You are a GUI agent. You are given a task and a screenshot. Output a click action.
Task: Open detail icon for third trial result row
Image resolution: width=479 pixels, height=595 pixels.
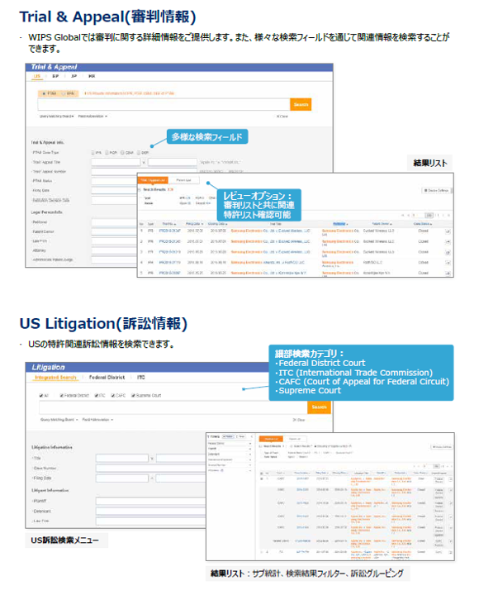pyautogui.click(x=448, y=252)
